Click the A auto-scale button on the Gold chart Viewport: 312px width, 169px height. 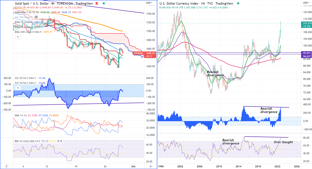point(151,166)
